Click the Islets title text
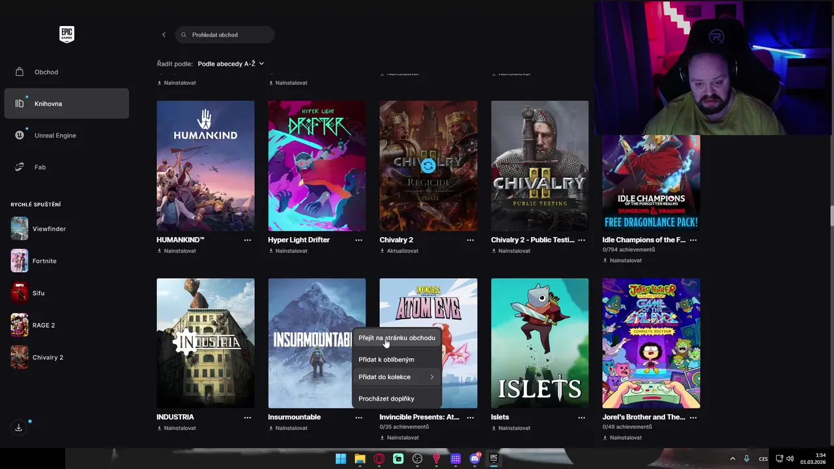 tap(500, 417)
